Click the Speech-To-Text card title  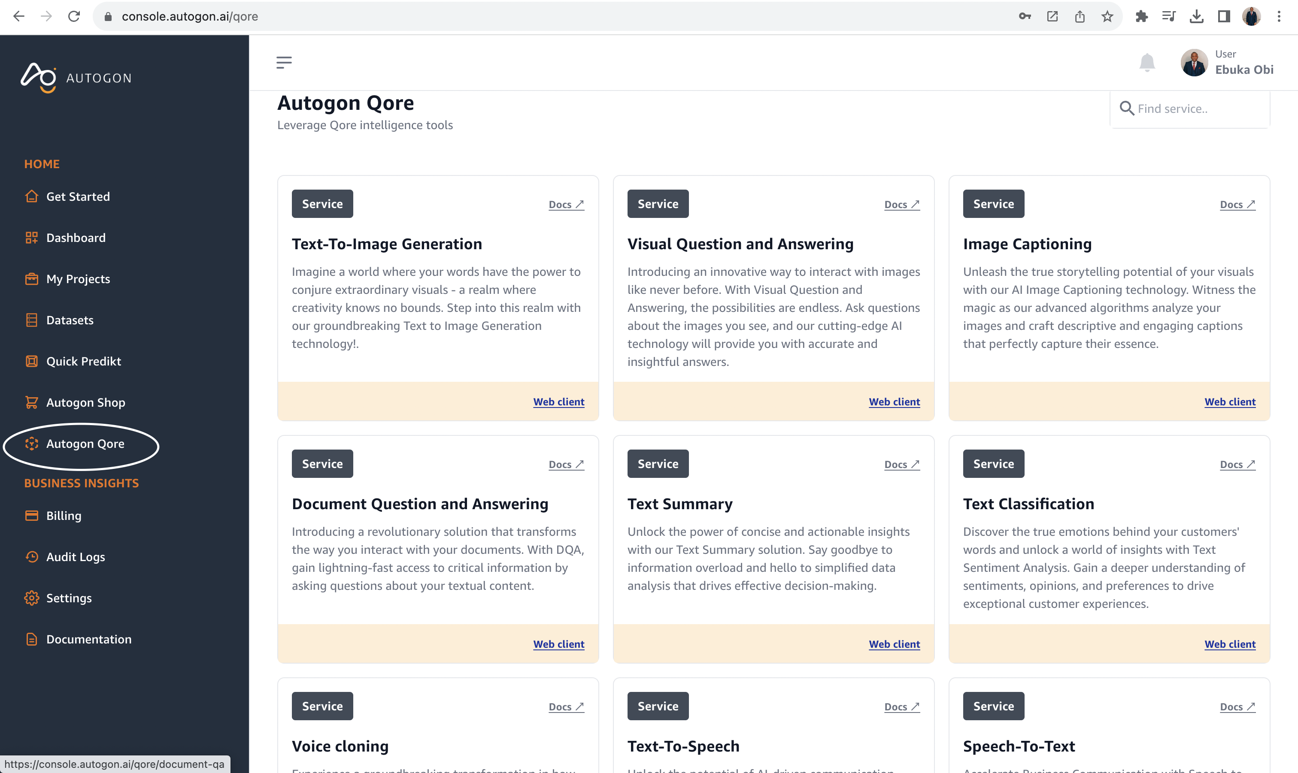(1019, 746)
